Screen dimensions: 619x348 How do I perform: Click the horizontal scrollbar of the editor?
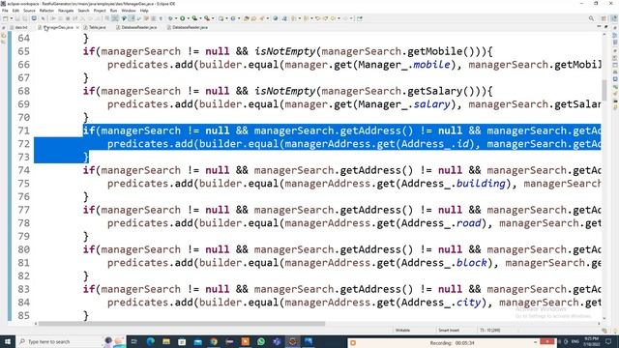point(182,324)
